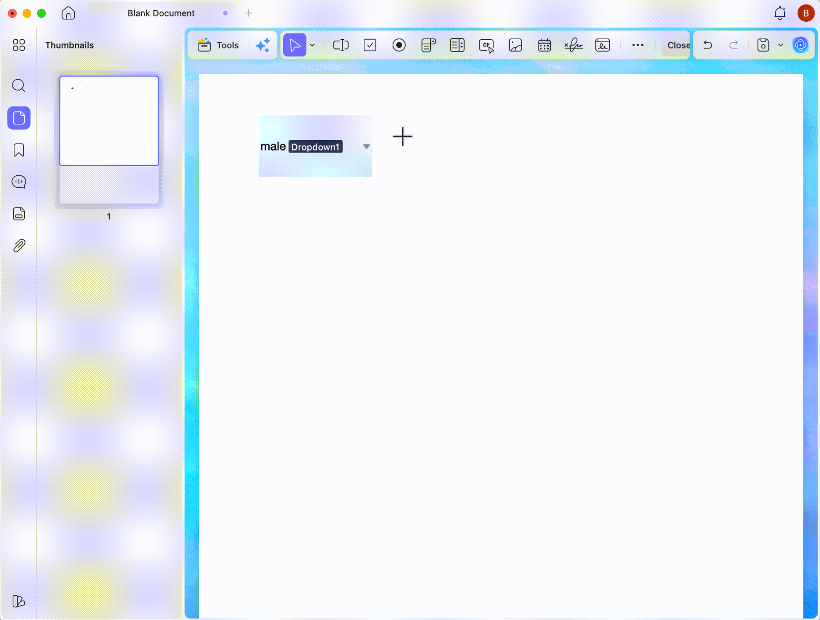Choose the dropdown form field tool
820x620 pixels.
428,45
